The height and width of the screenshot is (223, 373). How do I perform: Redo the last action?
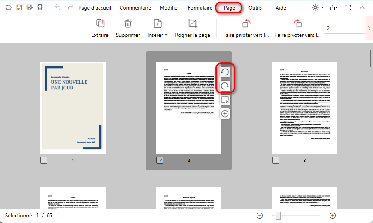point(71,8)
